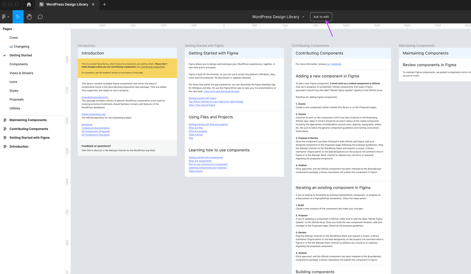The height and width of the screenshot is (274, 471).
Task: Switch to the WordPress Design Library tab
Action: [x=67, y=4]
